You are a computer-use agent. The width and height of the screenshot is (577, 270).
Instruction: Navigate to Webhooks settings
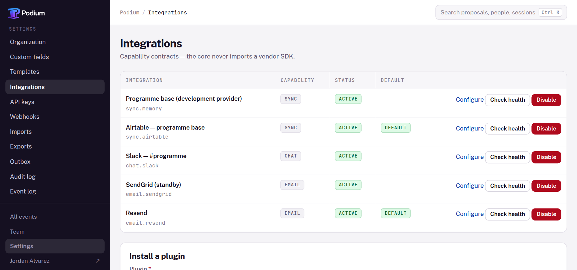coord(55,117)
